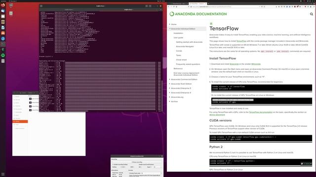Select the first video file in the Files list

[x=34, y=99]
